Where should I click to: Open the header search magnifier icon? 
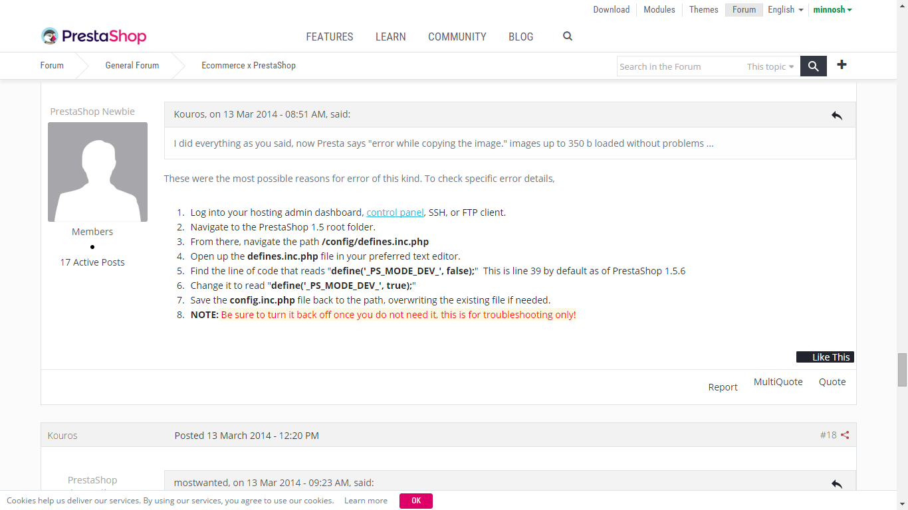568,37
